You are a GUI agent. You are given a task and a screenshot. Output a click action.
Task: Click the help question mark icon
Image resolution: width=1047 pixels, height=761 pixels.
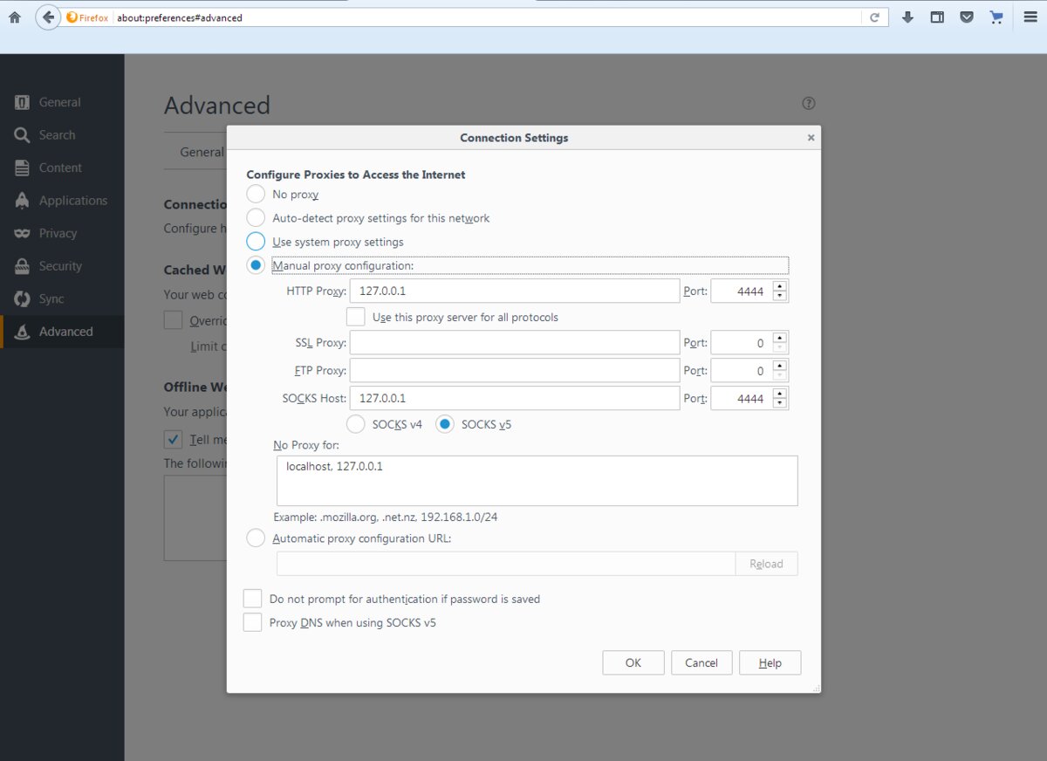(808, 103)
